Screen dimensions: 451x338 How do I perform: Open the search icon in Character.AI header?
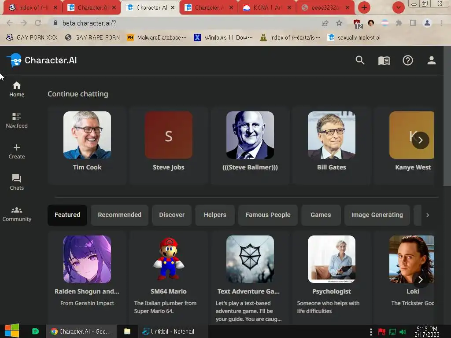tap(360, 60)
